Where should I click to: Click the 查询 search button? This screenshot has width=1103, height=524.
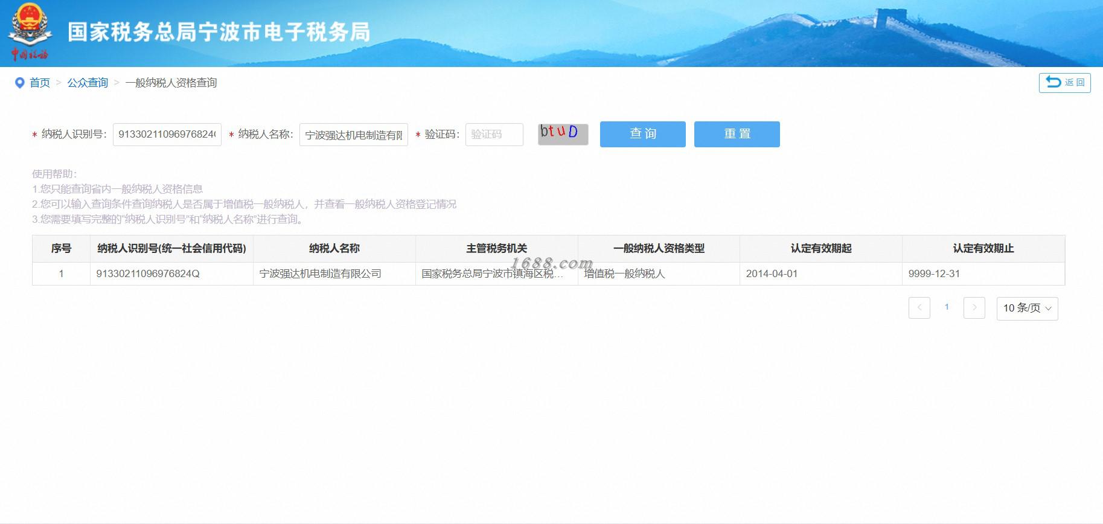point(642,134)
